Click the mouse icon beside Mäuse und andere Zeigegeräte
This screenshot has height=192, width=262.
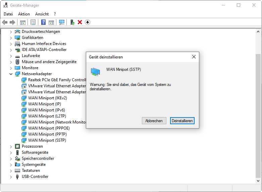point(17,62)
